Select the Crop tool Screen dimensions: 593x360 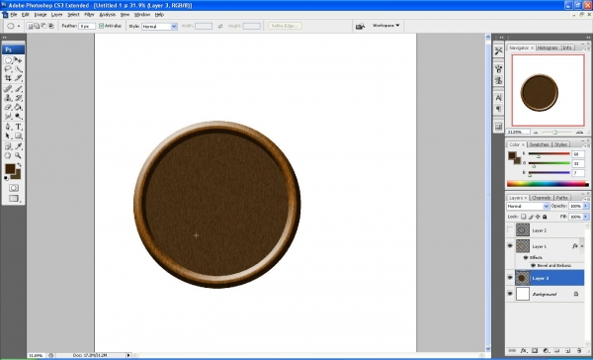(x=8, y=78)
